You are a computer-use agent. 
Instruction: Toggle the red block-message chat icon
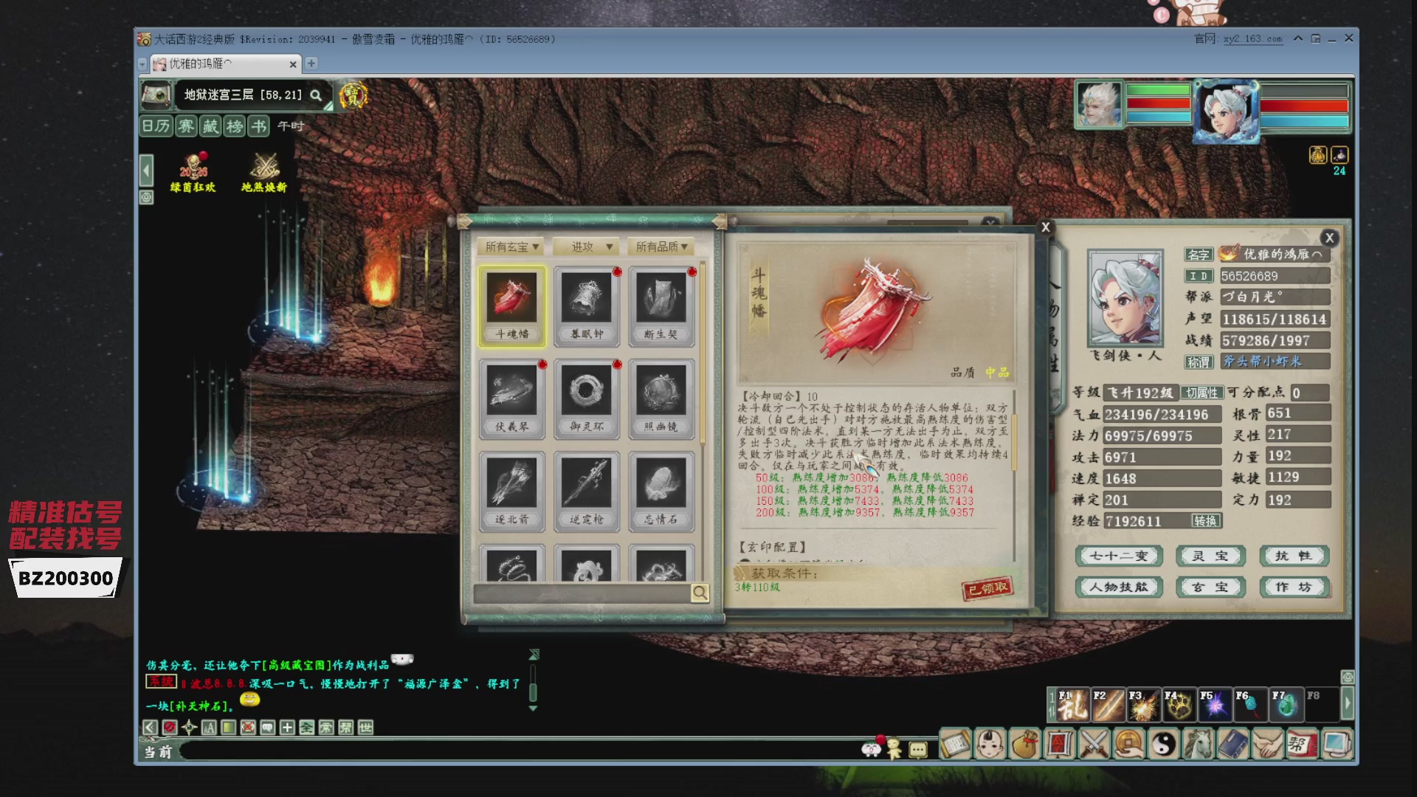(x=169, y=728)
